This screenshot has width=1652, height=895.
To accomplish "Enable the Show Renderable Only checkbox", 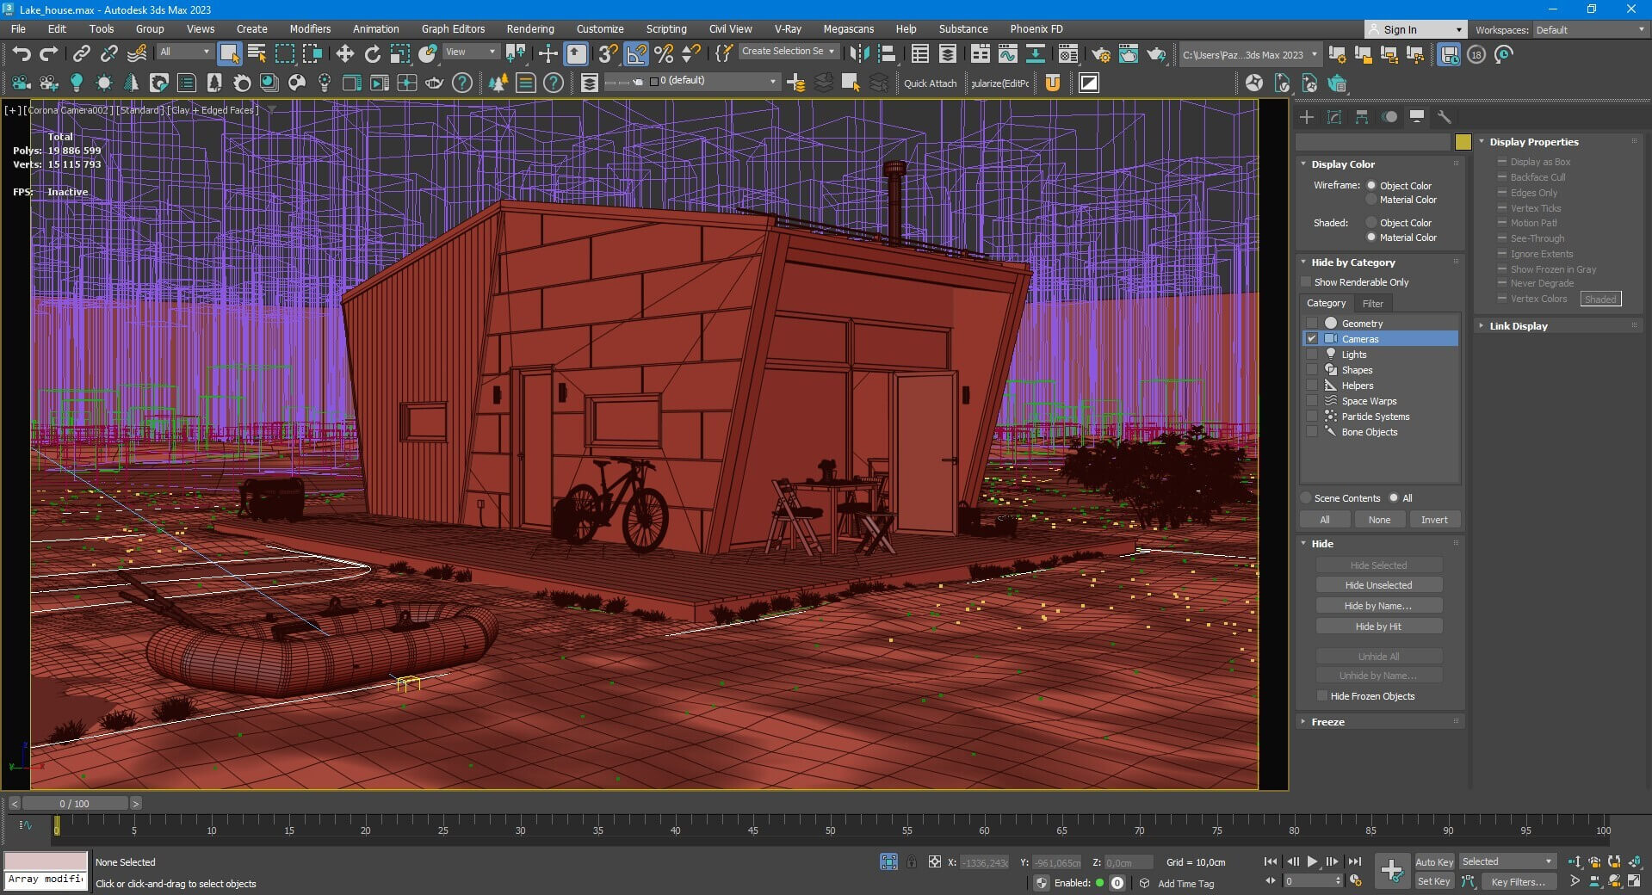I will (1306, 282).
